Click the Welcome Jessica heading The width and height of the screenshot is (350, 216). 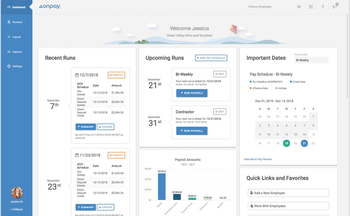190,29
